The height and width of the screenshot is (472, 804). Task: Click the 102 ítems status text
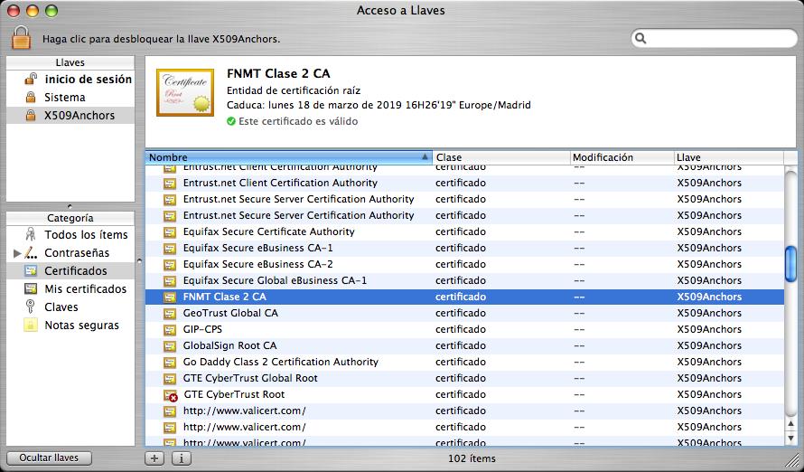[x=472, y=458]
